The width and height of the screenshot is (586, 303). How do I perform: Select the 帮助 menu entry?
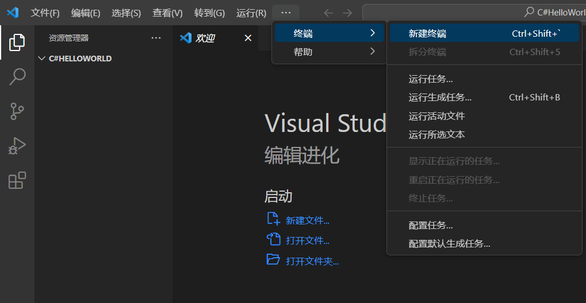click(330, 51)
